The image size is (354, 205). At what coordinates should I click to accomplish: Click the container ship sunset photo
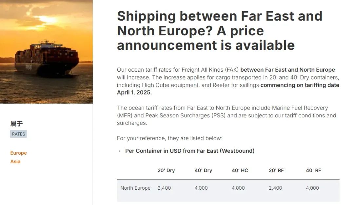tap(46, 52)
